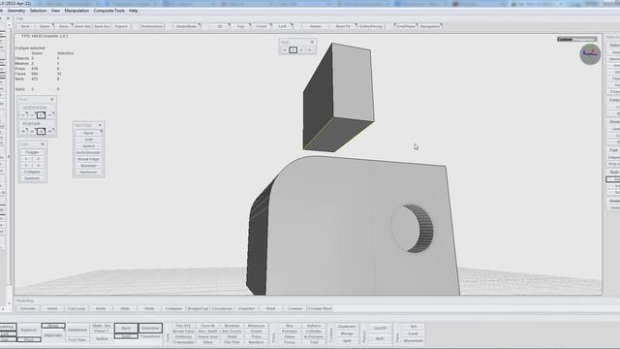Screen dimensions: 620x349
Task: Select the first Orientation mode icon
Action: (x=23, y=114)
